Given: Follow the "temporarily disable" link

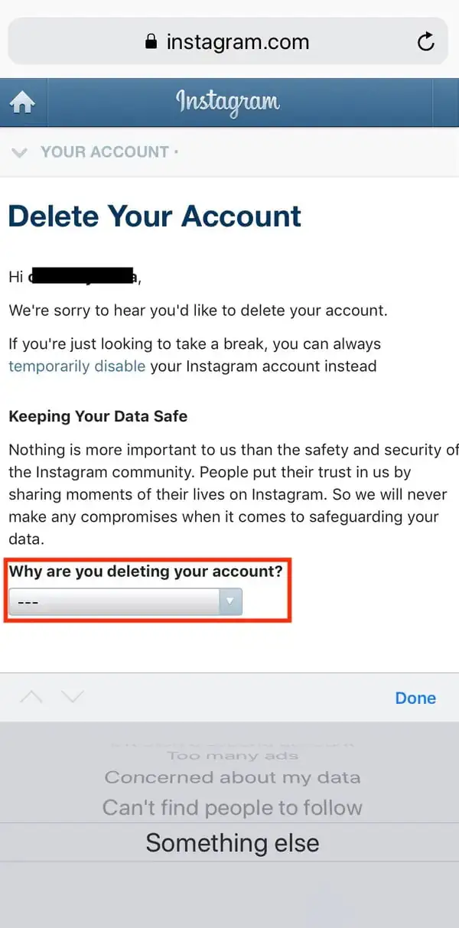Looking at the screenshot, I should pyautogui.click(x=76, y=366).
